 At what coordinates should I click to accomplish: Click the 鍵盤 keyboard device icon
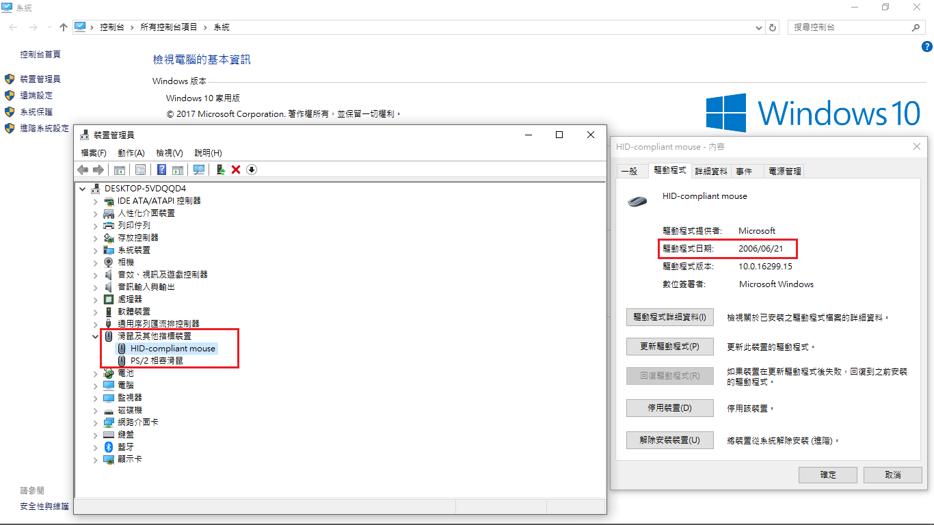pyautogui.click(x=109, y=435)
